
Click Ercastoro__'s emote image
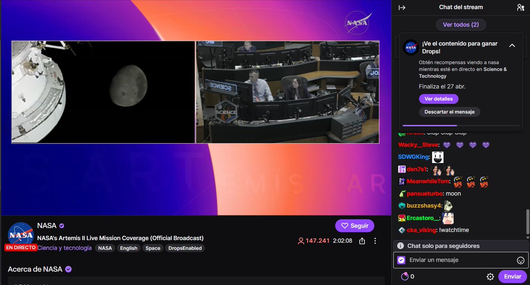click(448, 218)
